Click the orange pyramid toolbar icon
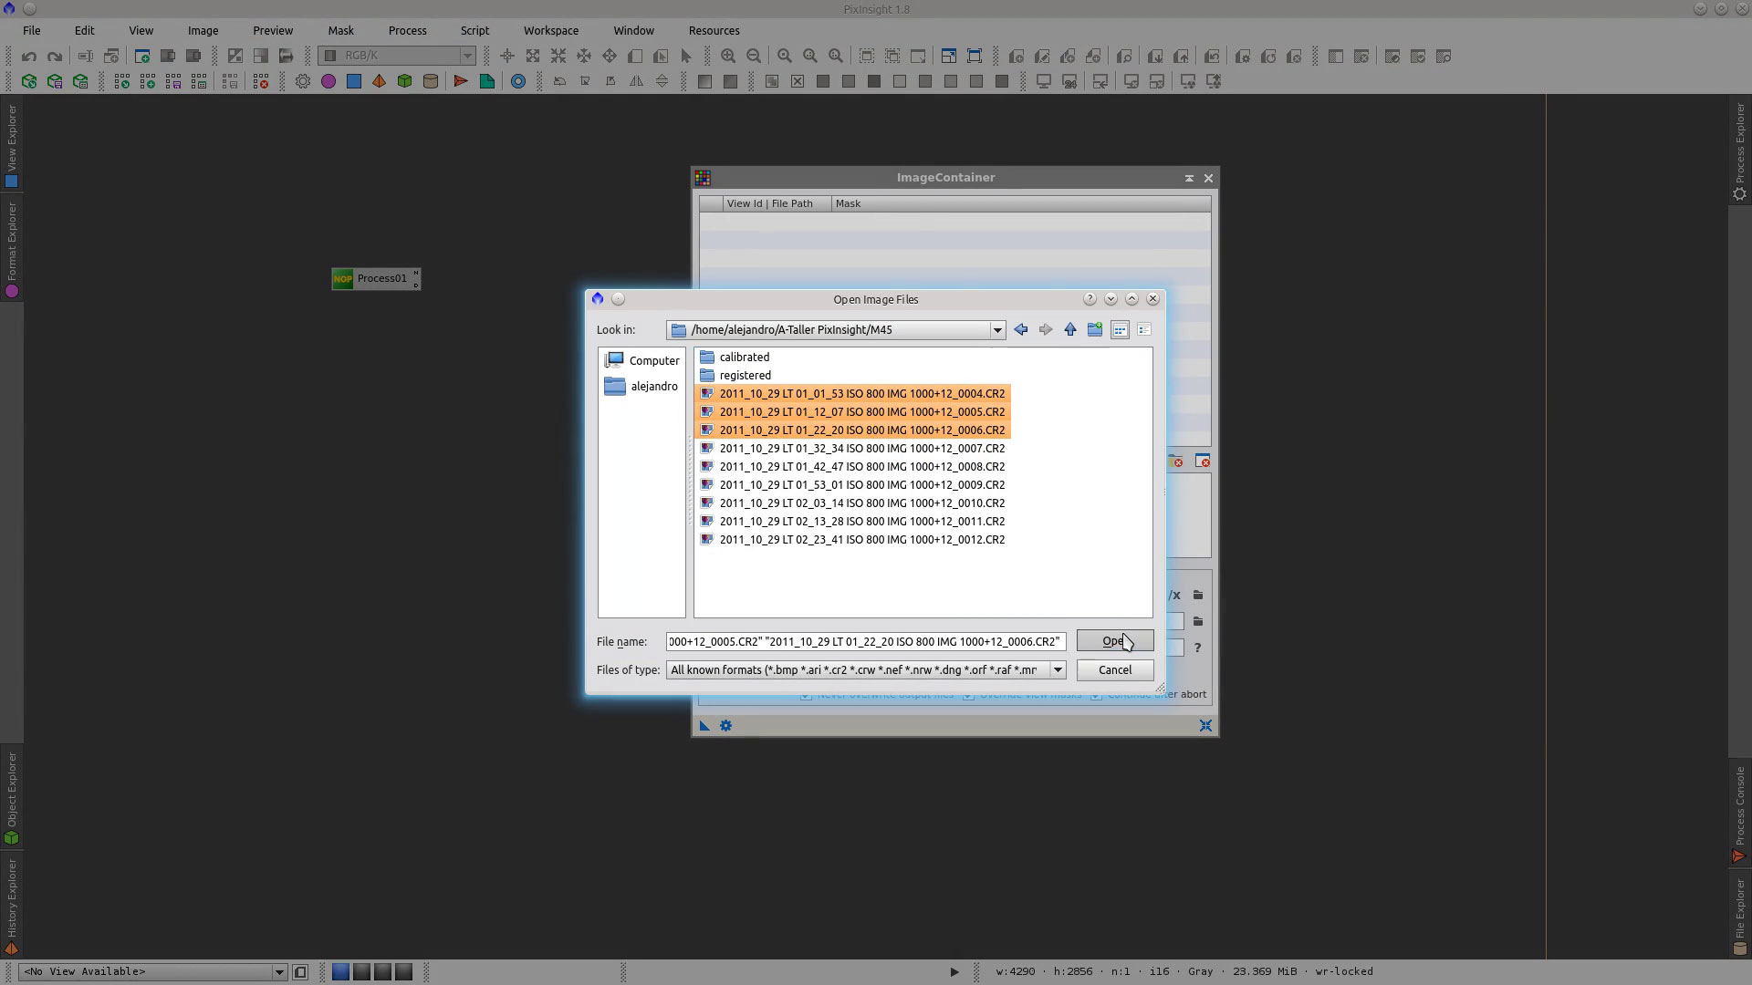1752x985 pixels. [x=380, y=82]
